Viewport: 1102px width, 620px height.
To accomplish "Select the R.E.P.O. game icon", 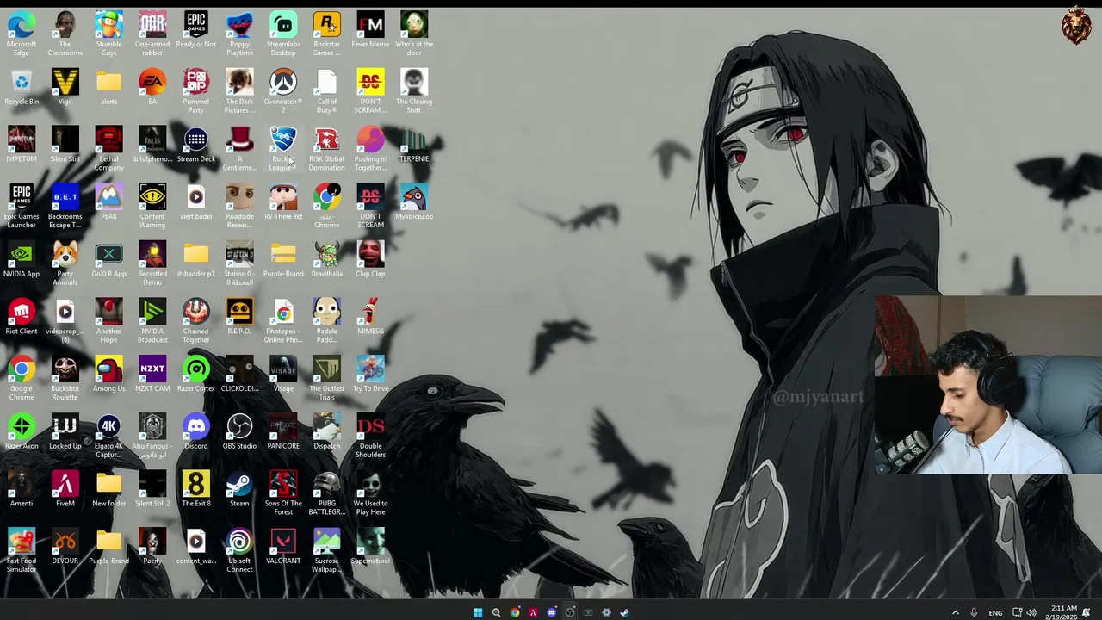I will point(239,317).
